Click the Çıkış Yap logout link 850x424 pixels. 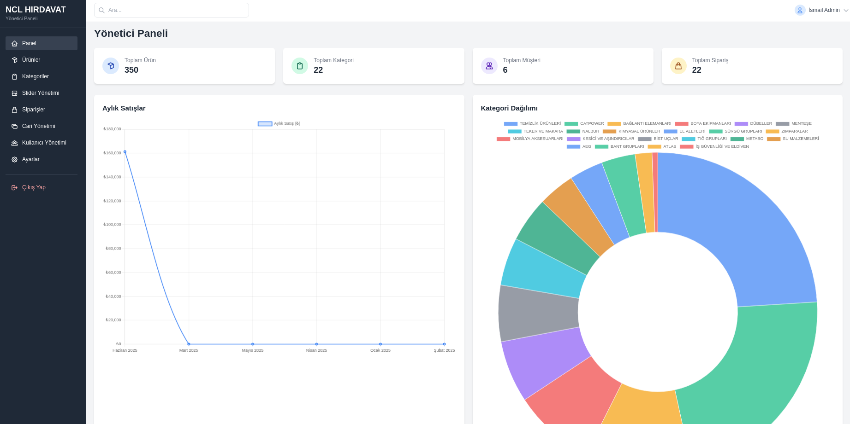pos(42,187)
